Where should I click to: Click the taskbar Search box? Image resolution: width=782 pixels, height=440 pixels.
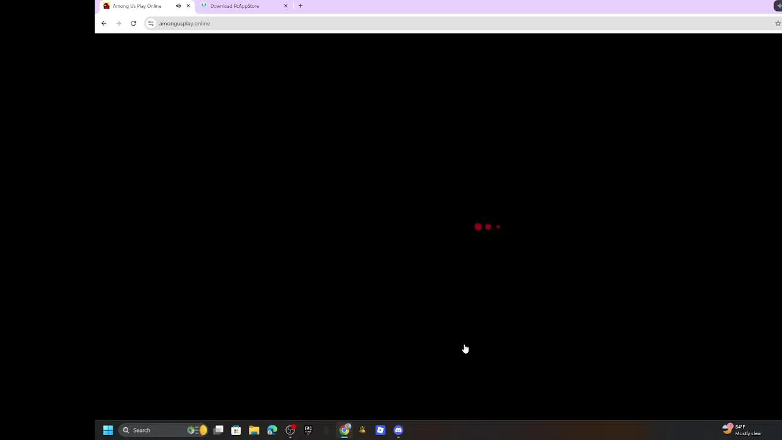[164, 430]
